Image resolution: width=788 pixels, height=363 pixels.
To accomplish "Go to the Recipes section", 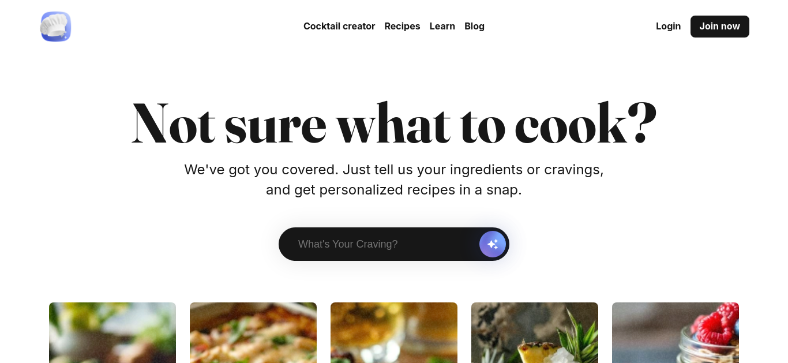I will [402, 26].
